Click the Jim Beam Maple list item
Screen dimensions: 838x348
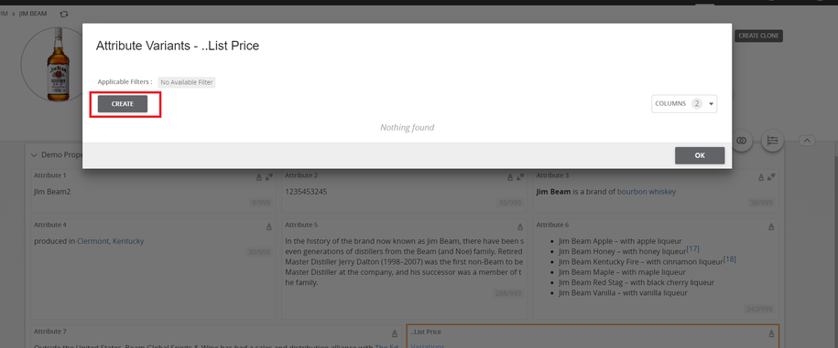pos(622,272)
